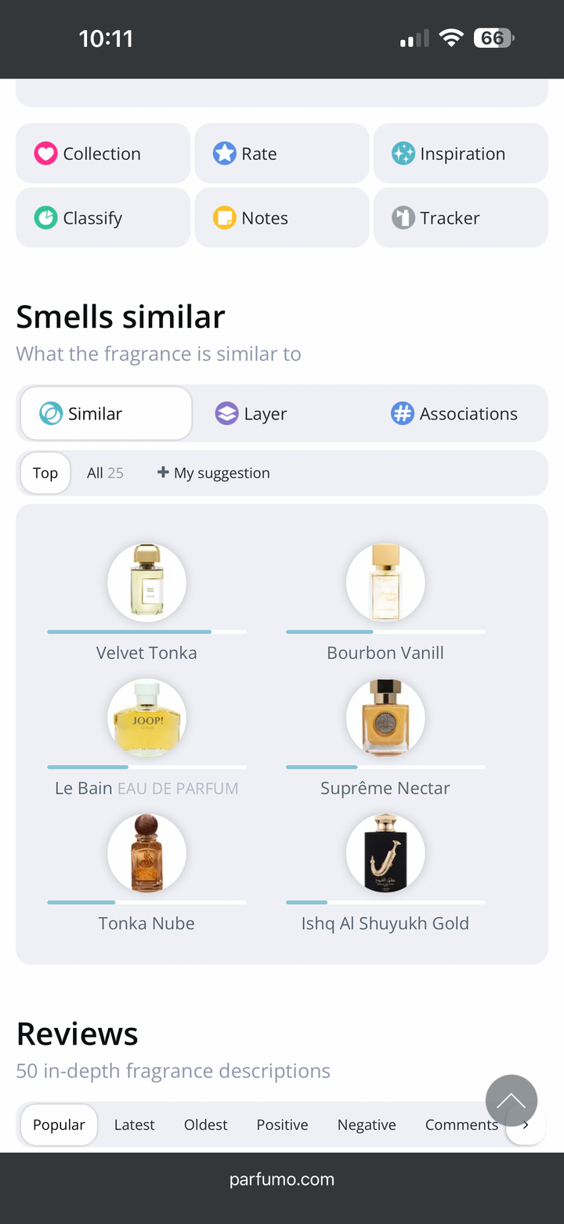Show Negative reviews only
This screenshot has width=564, height=1224.
[x=367, y=1124]
